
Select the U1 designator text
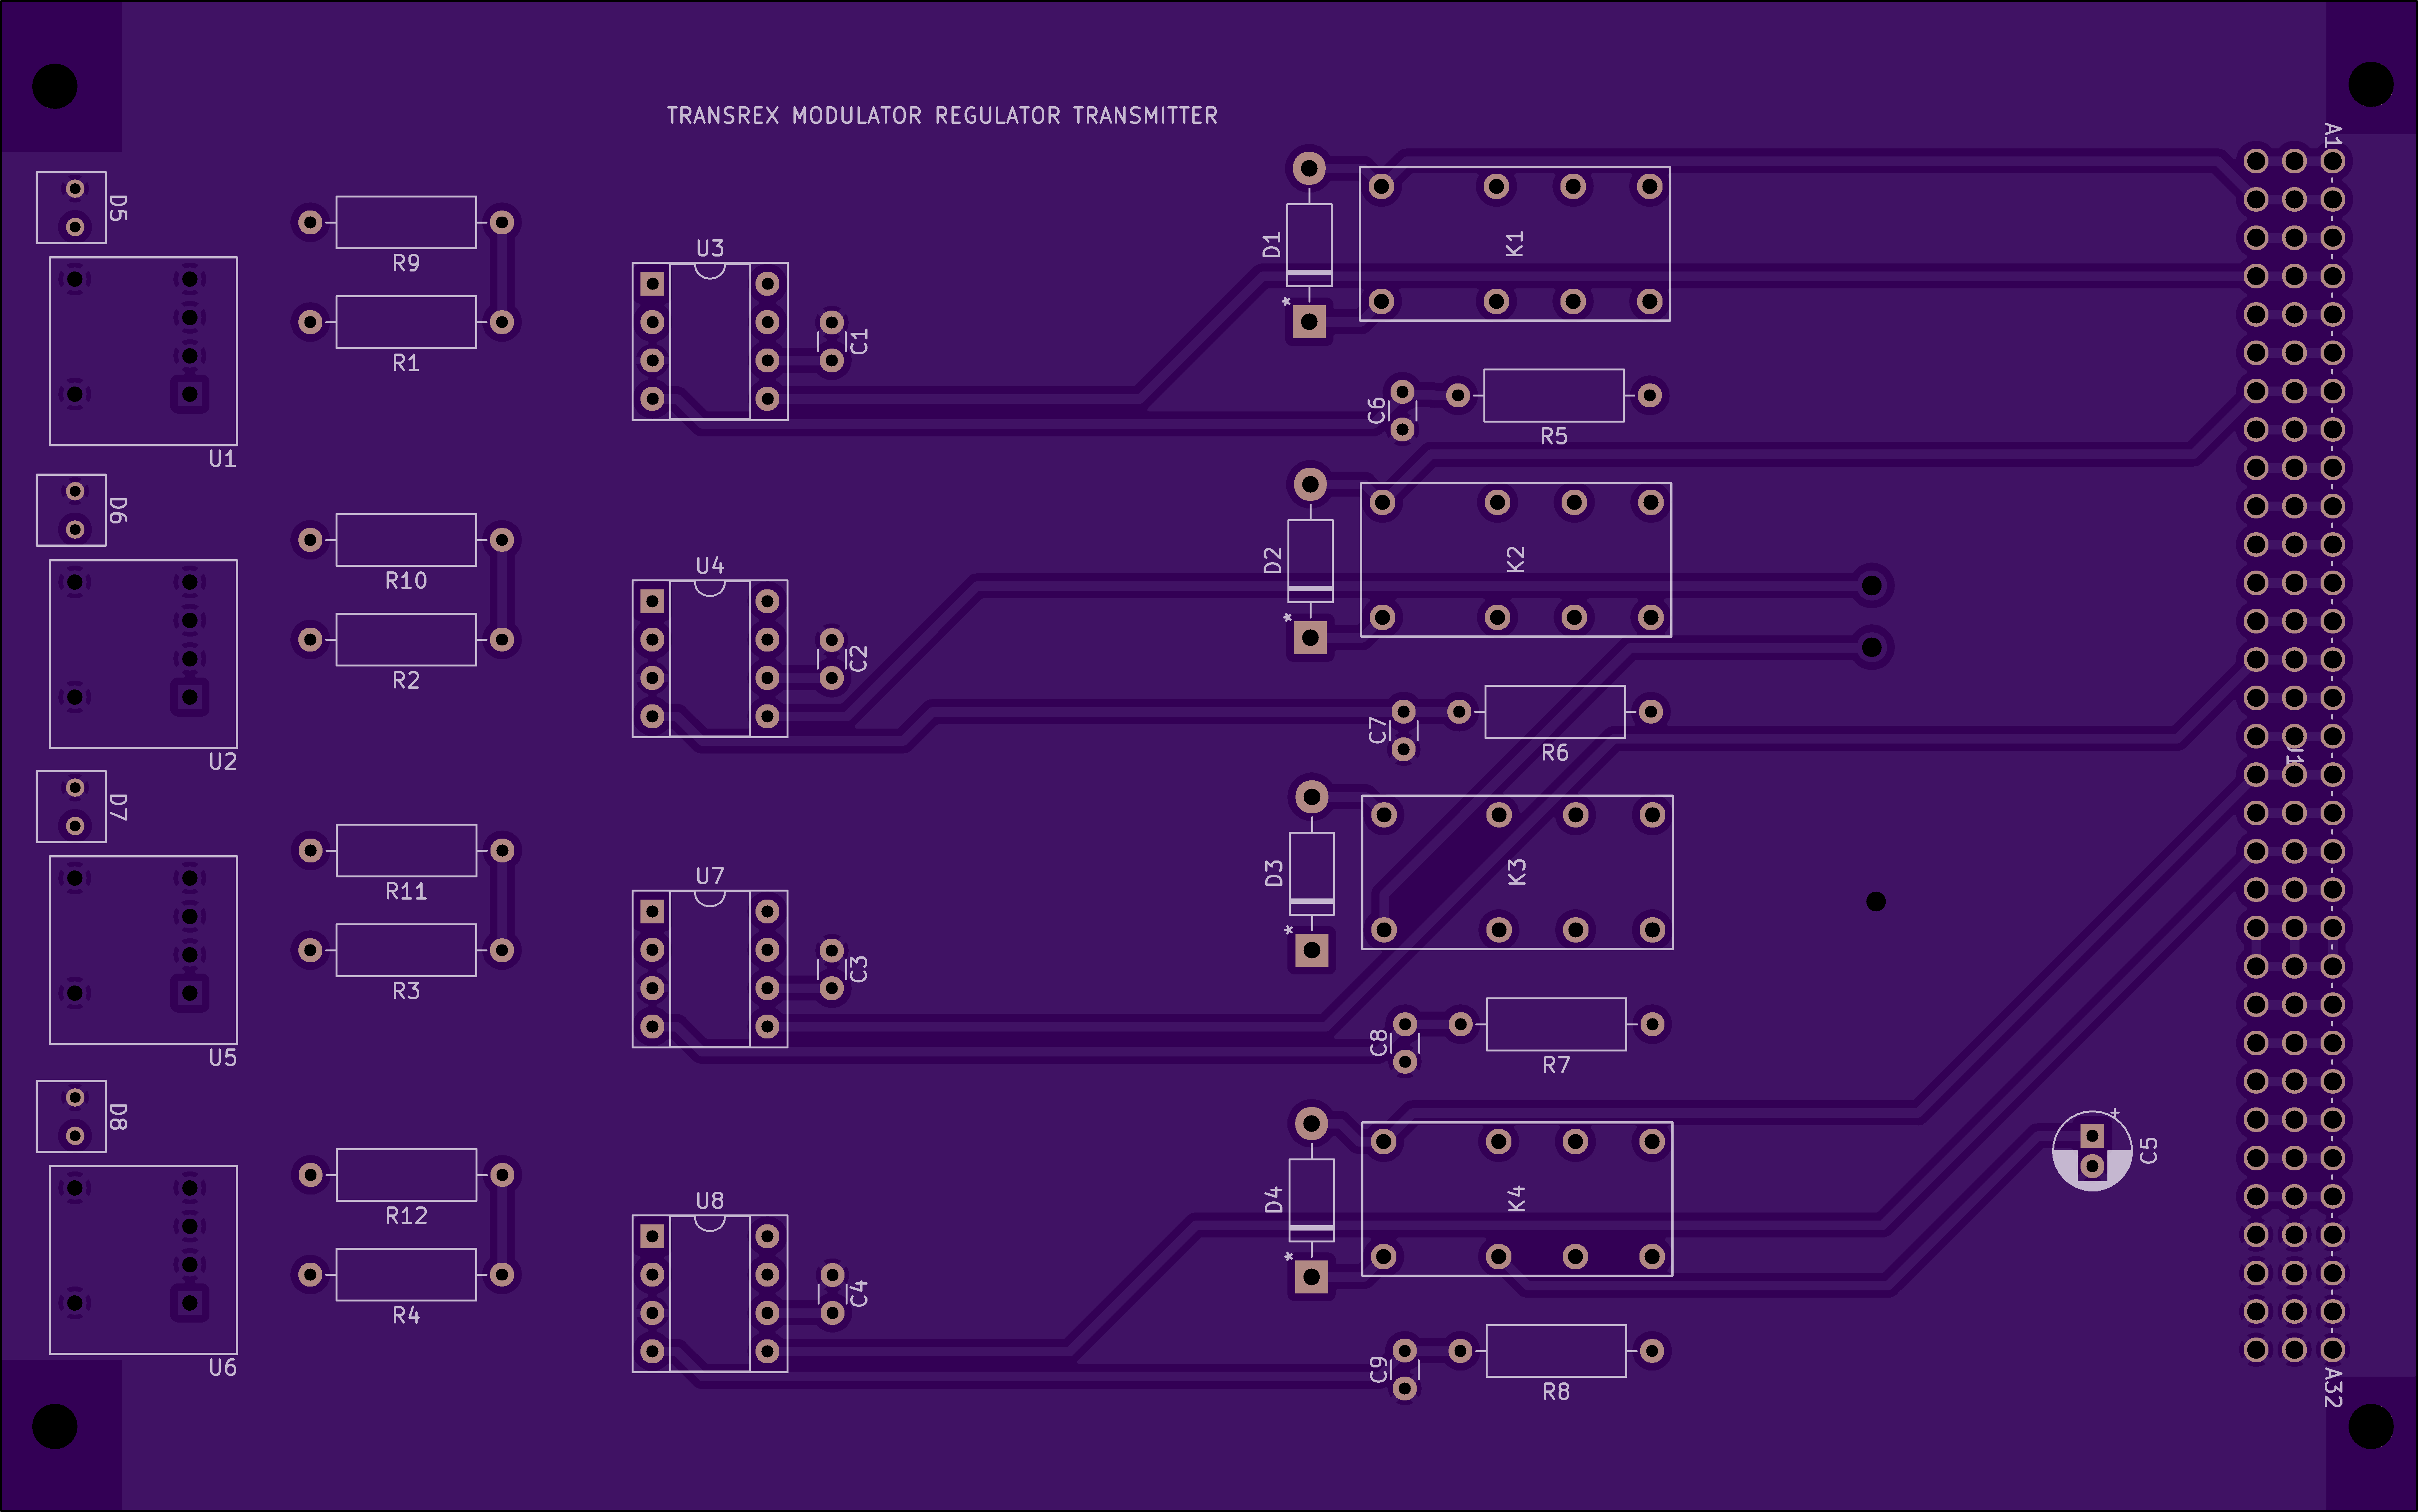222,459
